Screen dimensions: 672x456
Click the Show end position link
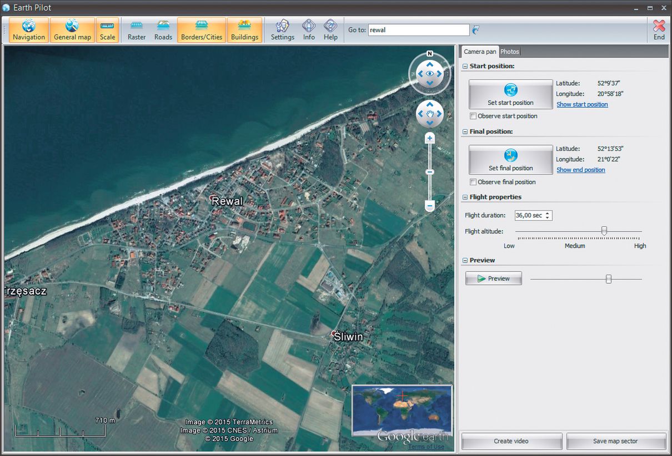point(580,170)
